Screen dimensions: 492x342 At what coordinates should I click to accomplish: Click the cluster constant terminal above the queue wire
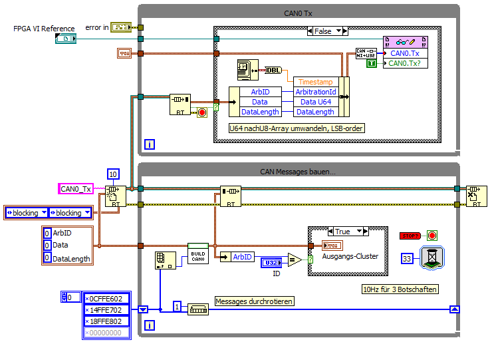coord(124,53)
